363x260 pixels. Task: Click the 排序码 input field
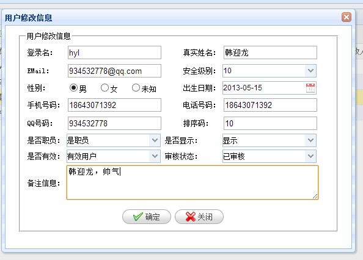(x=270, y=123)
